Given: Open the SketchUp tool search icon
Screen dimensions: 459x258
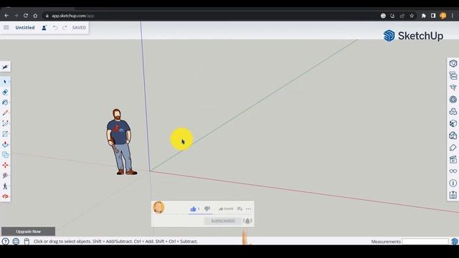Looking at the screenshot, I should [5, 67].
